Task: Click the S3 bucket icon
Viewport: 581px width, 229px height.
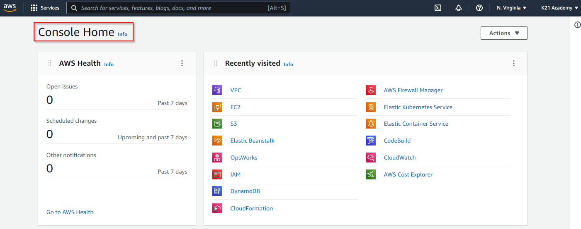Action: 217,124
